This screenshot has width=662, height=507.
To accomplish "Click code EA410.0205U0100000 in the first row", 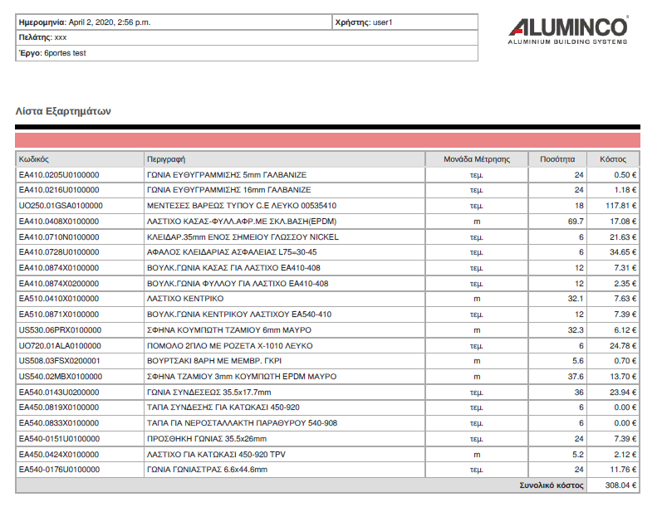I will pos(59,175).
